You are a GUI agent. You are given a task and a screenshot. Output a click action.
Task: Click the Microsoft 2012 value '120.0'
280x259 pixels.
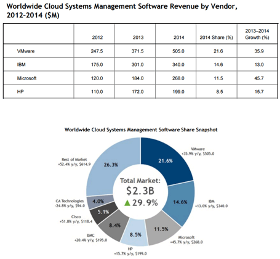tap(97, 78)
